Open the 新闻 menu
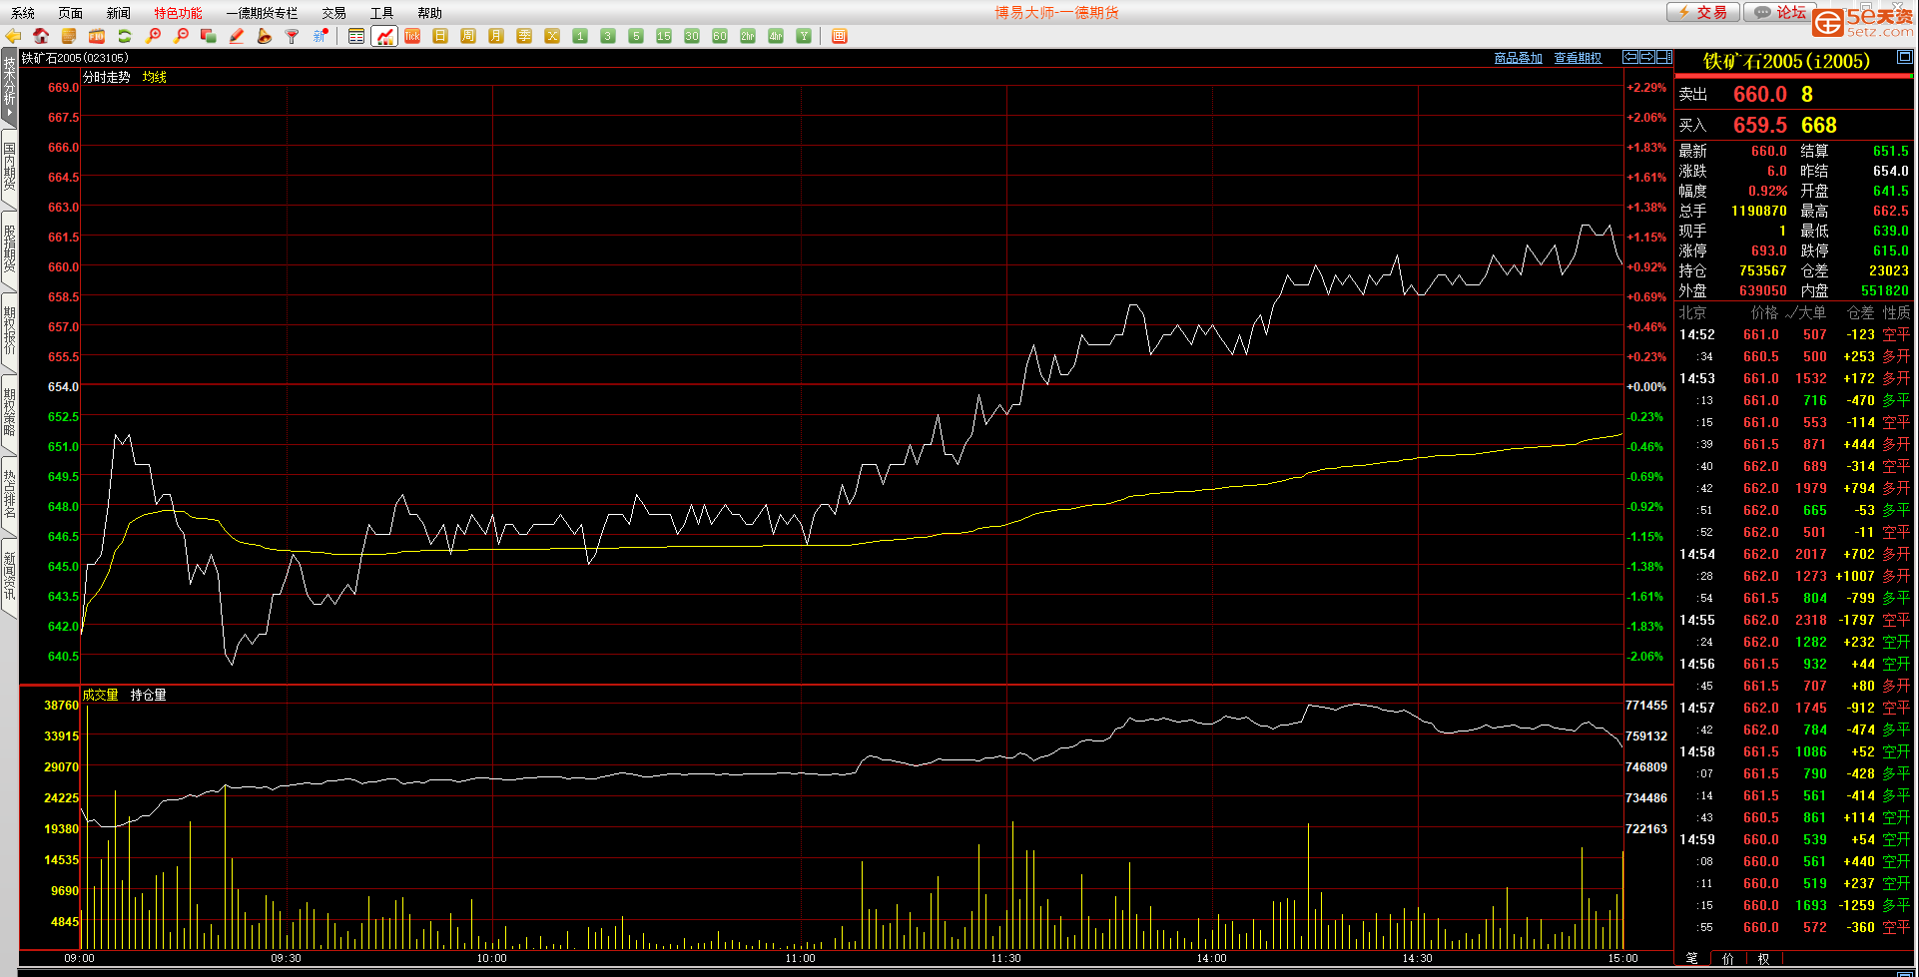This screenshot has width=1919, height=977. click(x=119, y=13)
